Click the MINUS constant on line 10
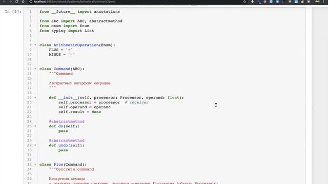The height and width of the screenshot is (184, 328). [55, 55]
